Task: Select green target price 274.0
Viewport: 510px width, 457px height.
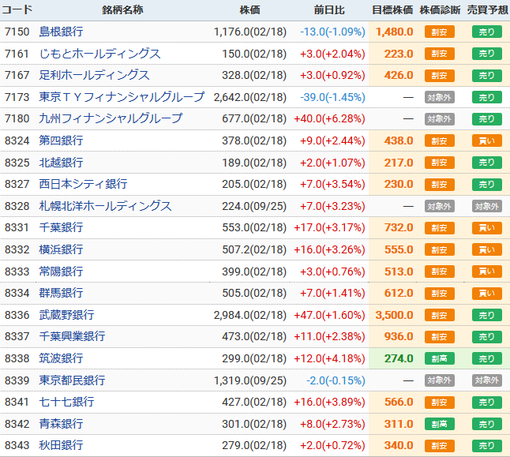Action: click(x=399, y=359)
